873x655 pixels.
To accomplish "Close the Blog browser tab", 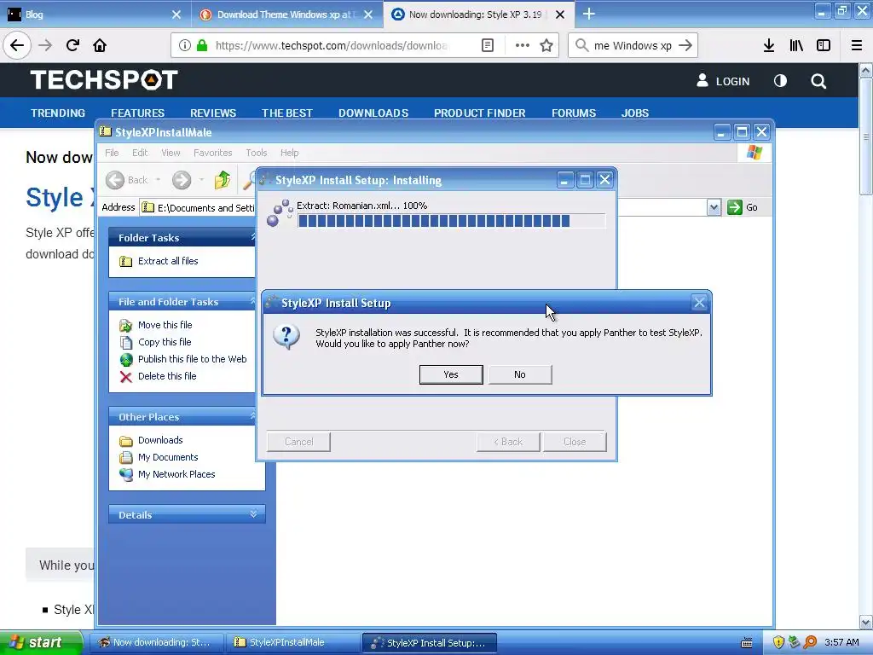I will tap(176, 14).
